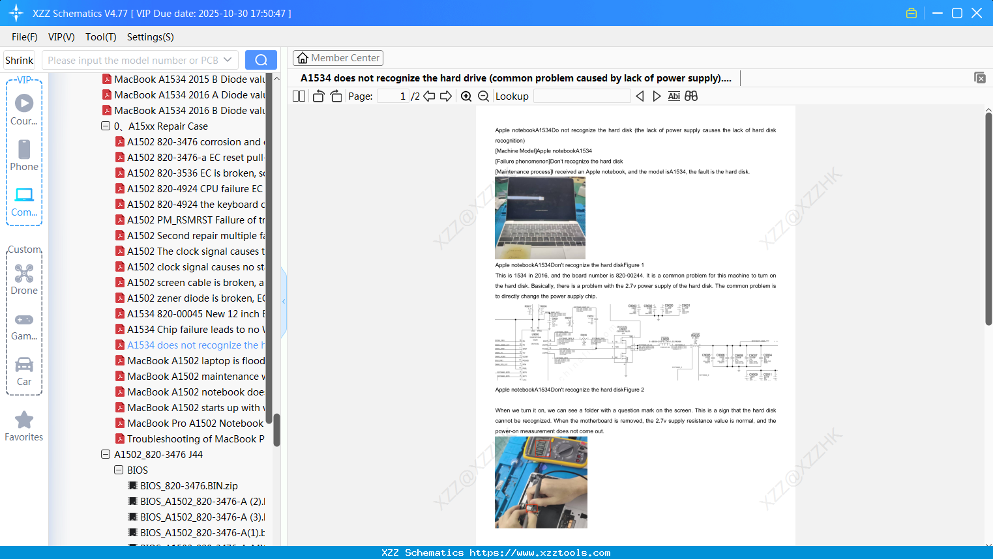The image size is (993, 559).
Task: Open A1502 820-3536 EC is broken file
Action: click(196, 173)
